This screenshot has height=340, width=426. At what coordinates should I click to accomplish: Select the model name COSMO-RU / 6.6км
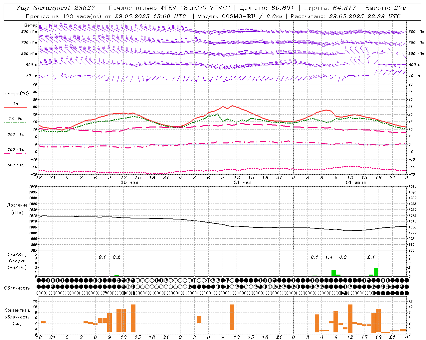click(252, 16)
